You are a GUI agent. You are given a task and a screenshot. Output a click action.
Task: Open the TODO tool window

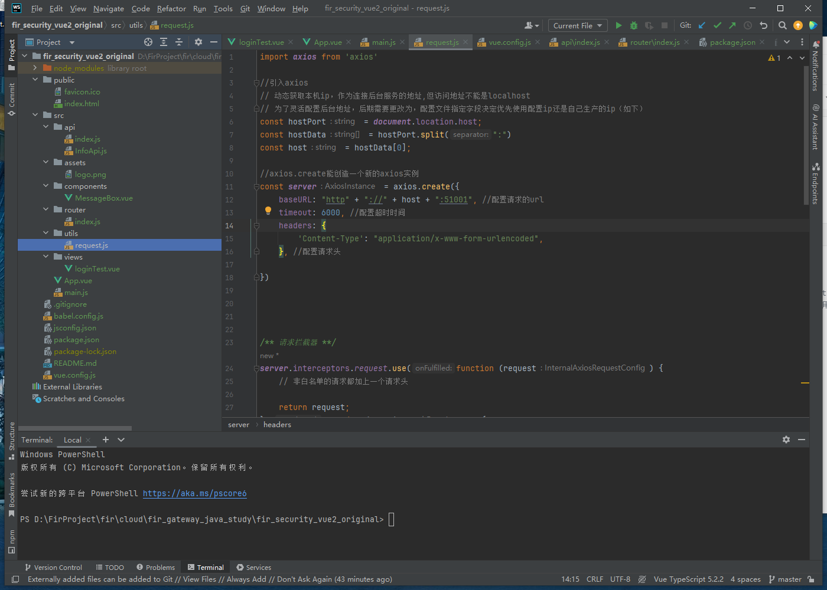click(x=110, y=568)
